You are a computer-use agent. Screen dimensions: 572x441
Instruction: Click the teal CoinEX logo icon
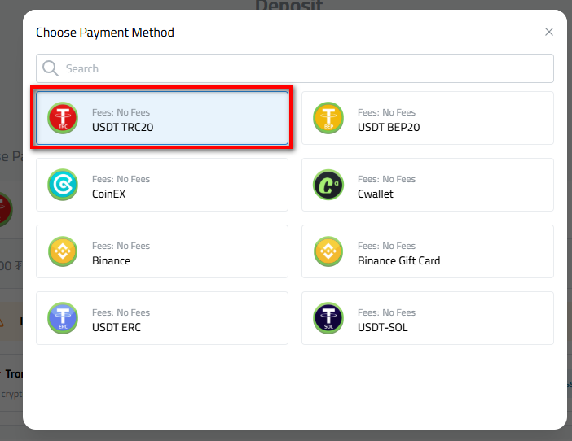click(63, 186)
